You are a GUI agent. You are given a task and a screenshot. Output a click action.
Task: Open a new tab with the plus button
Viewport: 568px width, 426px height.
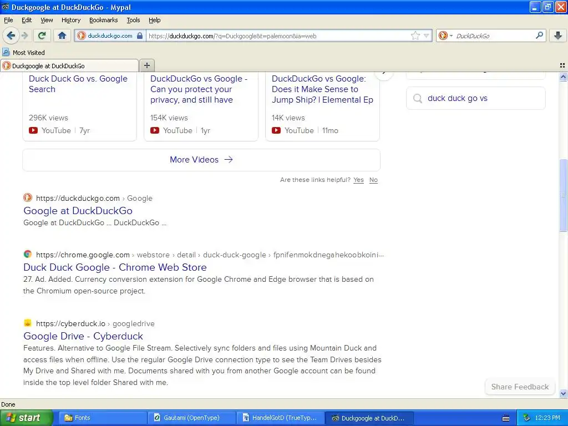pyautogui.click(x=146, y=65)
